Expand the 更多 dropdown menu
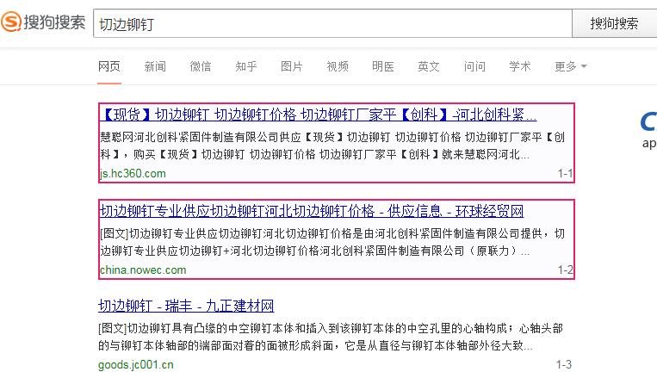Viewport: 657px width, 378px height. point(570,66)
